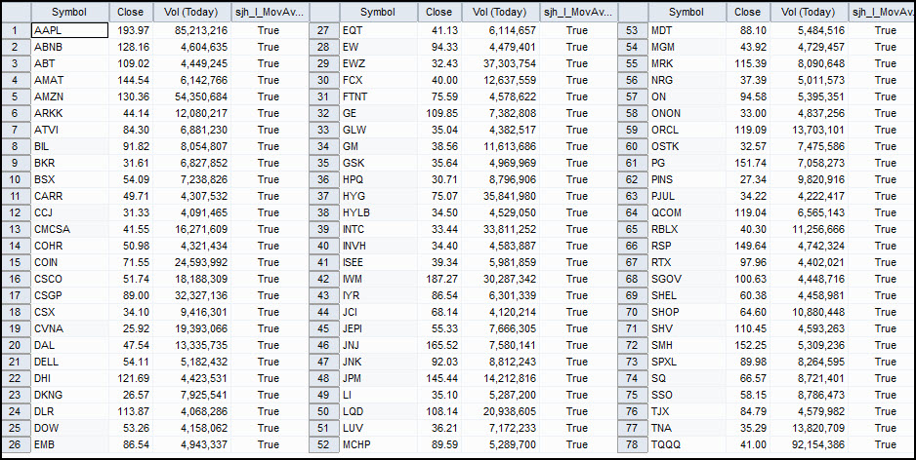Image resolution: width=916 pixels, height=460 pixels.
Task: Click the ABNB symbol cell
Action: coord(69,47)
